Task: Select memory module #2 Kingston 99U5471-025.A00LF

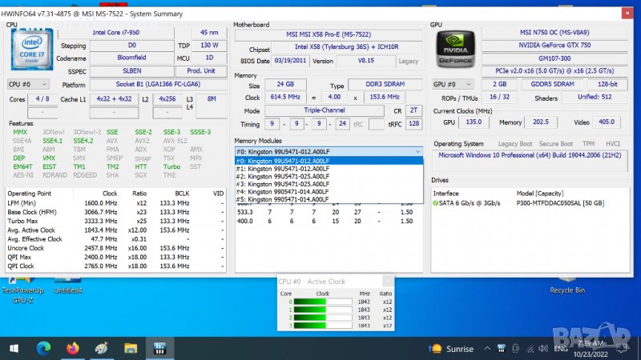Action: point(281,176)
